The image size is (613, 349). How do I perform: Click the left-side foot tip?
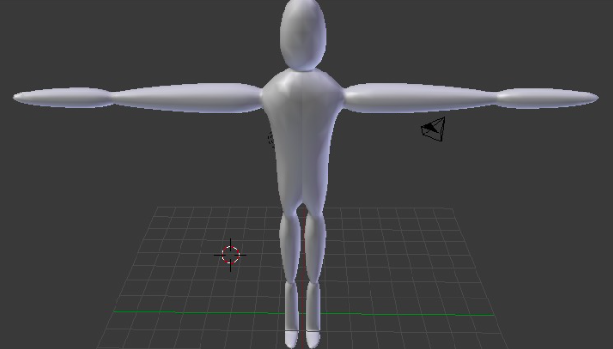tap(291, 339)
